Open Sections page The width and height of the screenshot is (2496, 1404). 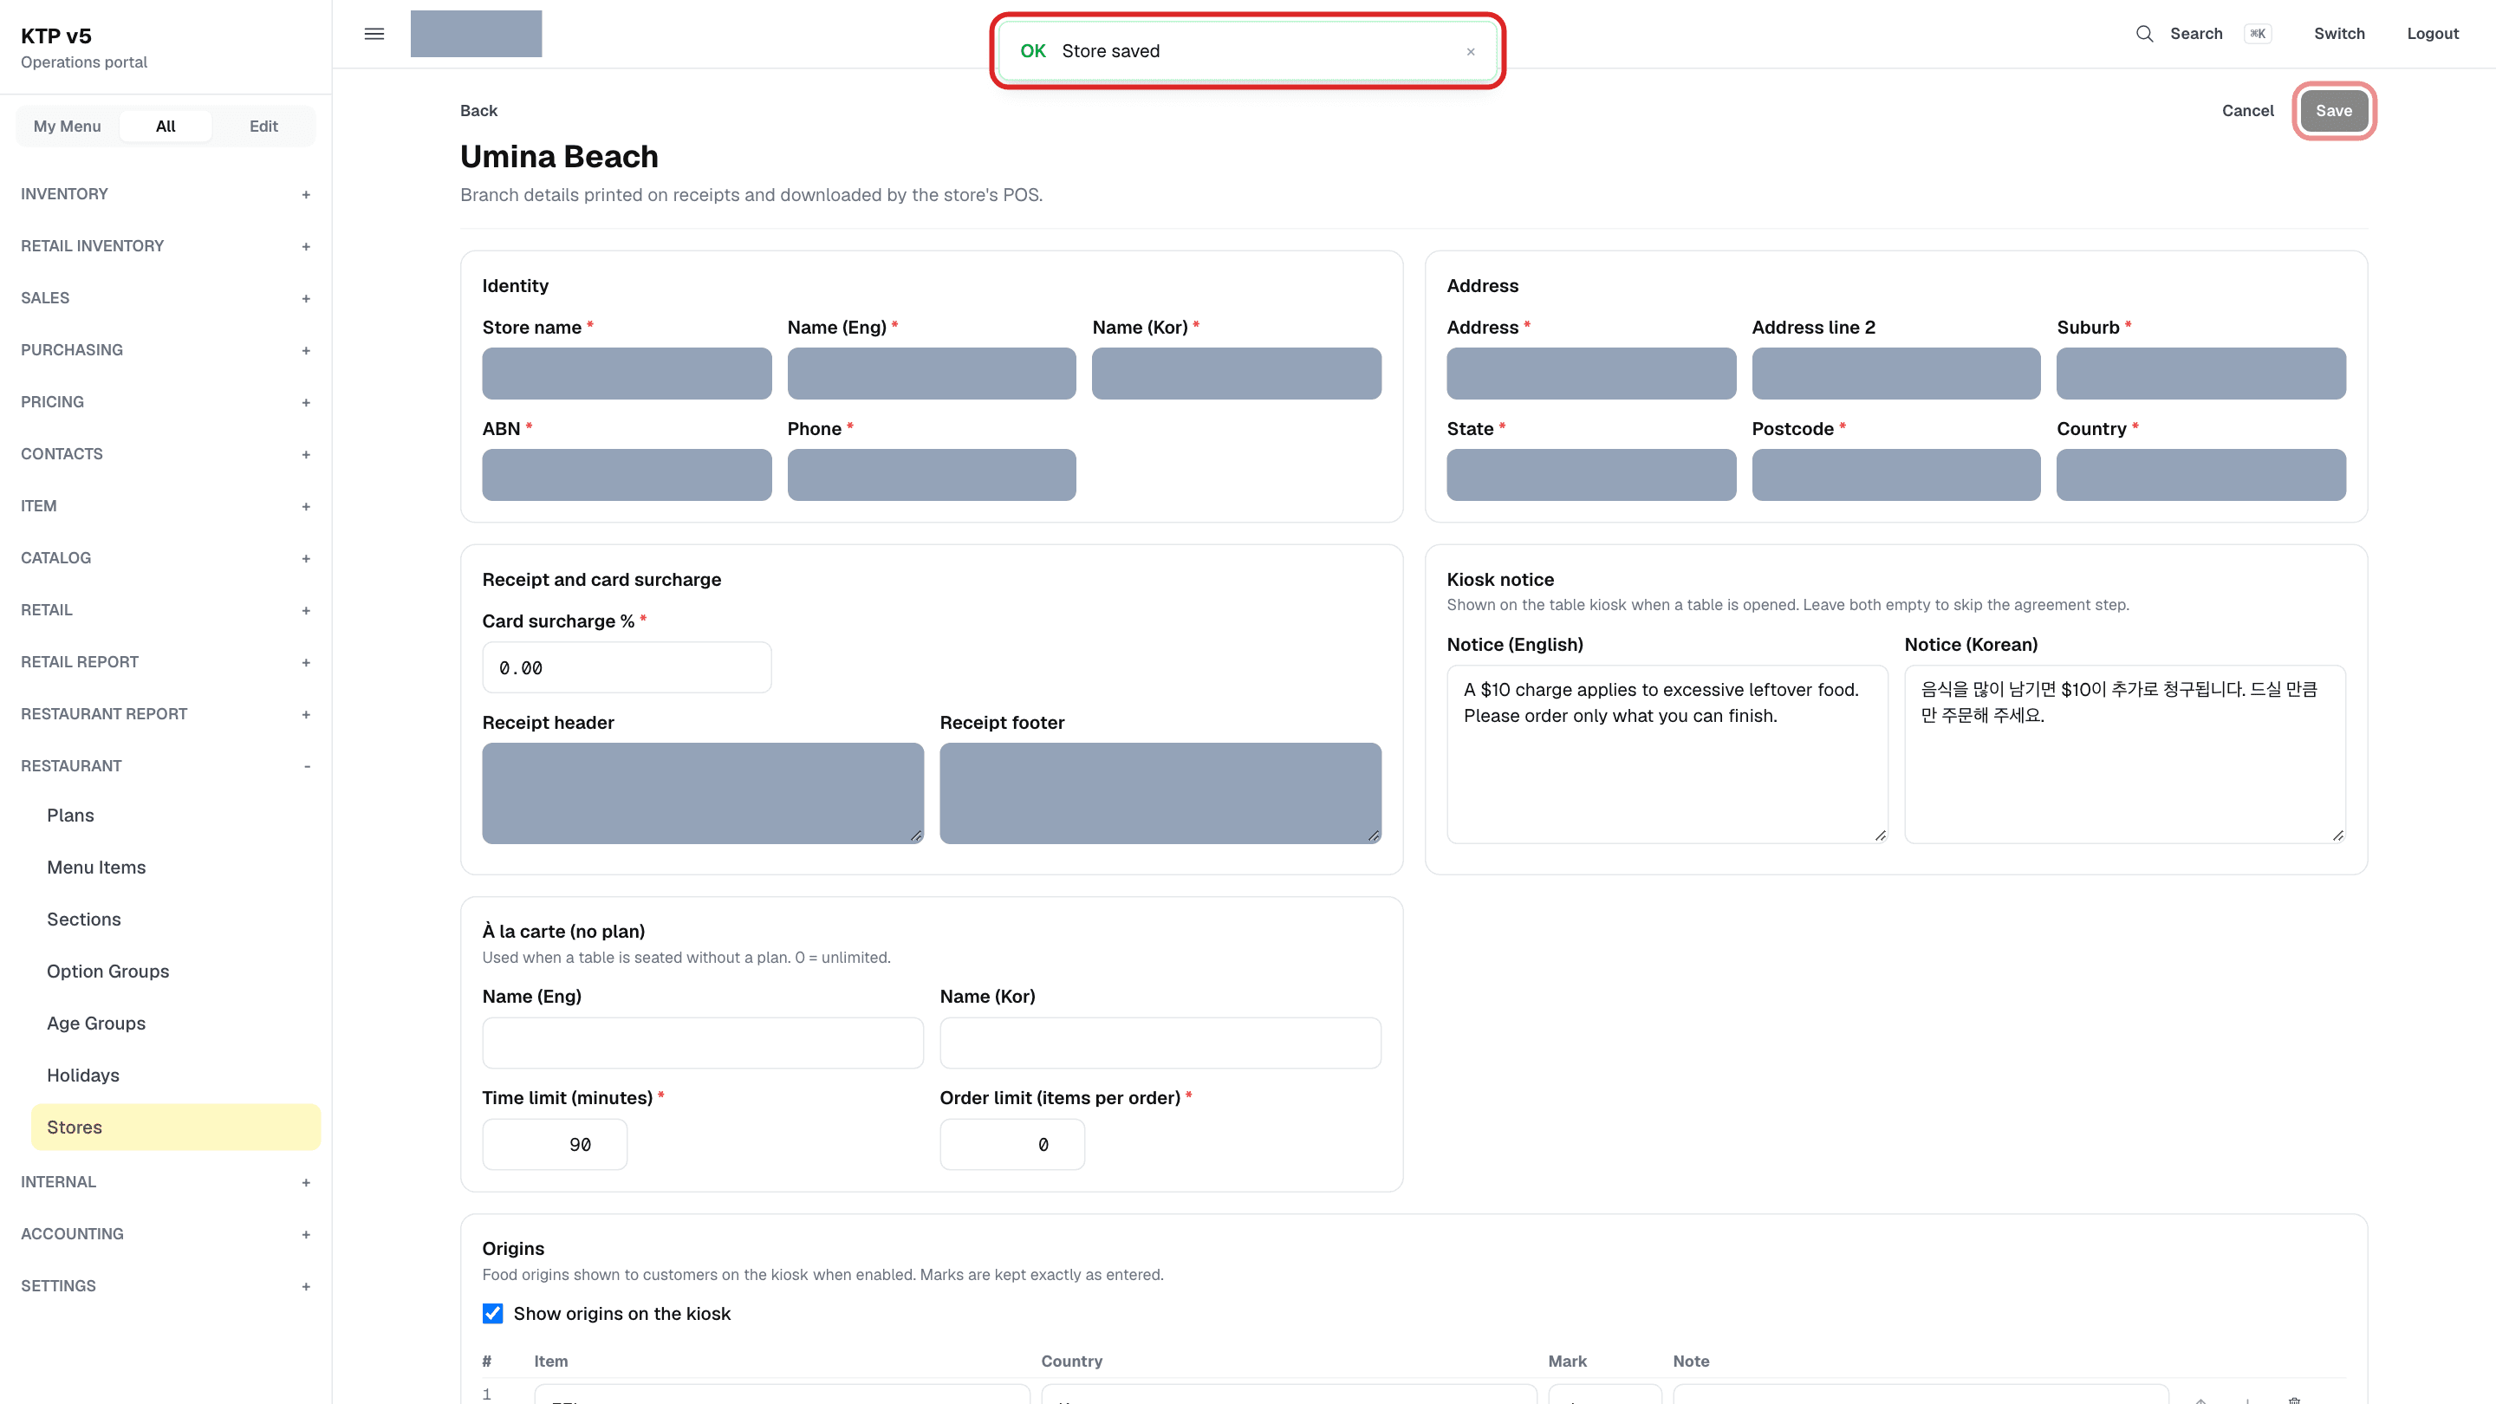point(175,920)
